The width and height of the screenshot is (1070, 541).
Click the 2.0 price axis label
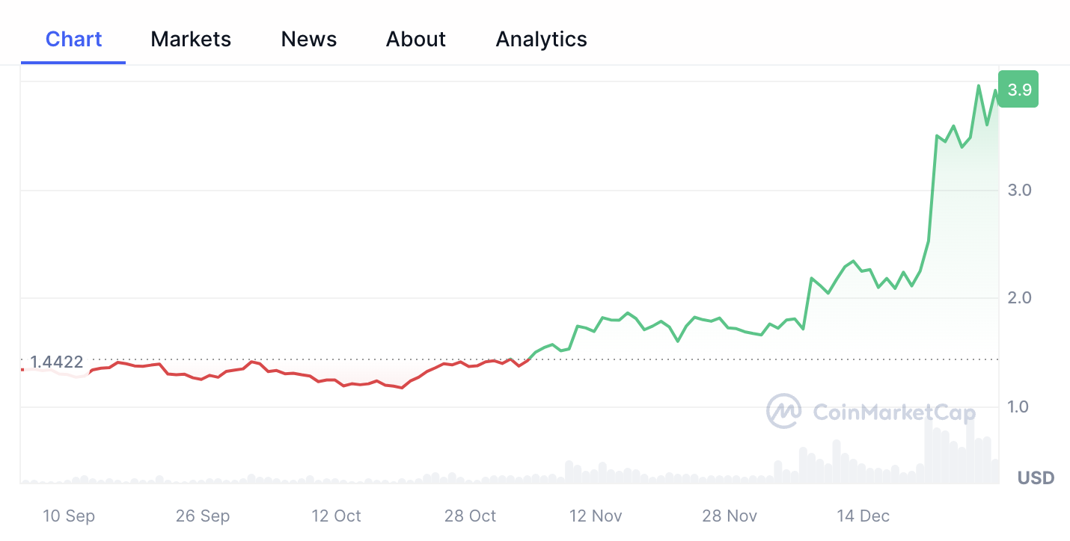pos(1019,298)
